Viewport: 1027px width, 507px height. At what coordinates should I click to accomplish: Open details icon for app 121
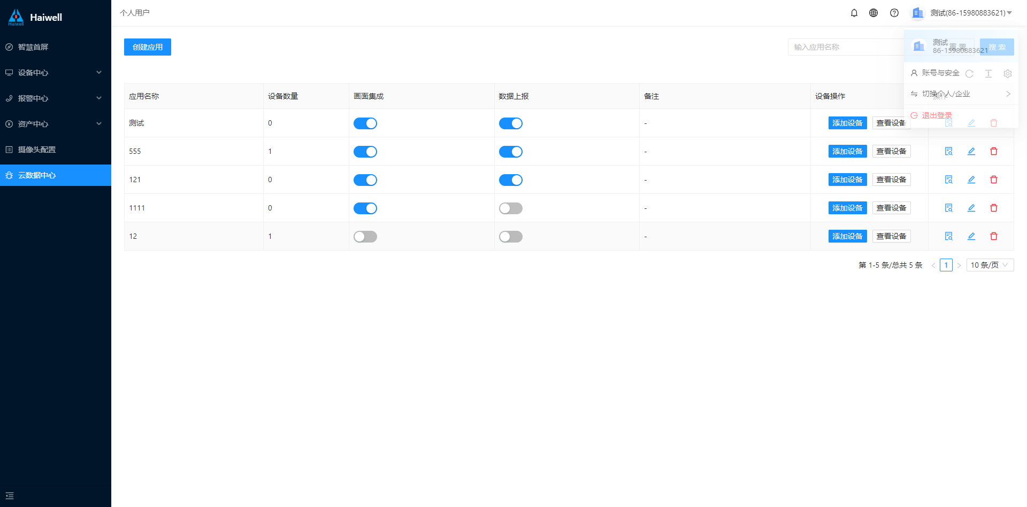949,180
